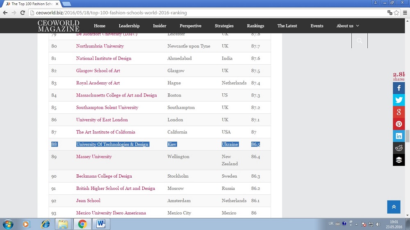
Task: Open the Buffer share icon
Action: coord(399,160)
